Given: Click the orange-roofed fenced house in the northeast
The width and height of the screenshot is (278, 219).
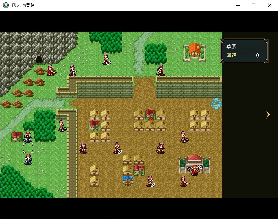Looking at the screenshot, I should click(x=194, y=52).
